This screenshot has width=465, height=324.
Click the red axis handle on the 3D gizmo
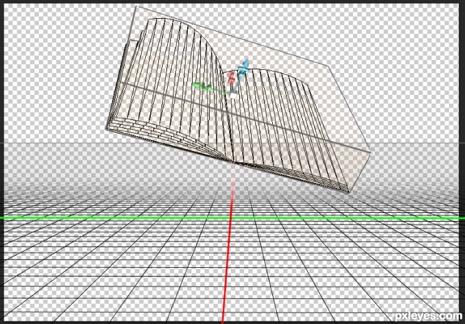coord(232,77)
